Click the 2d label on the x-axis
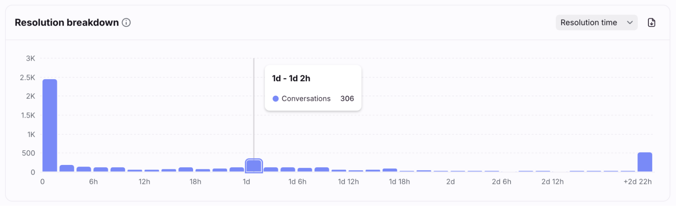Viewport: 676px width, 206px height. pos(450,182)
